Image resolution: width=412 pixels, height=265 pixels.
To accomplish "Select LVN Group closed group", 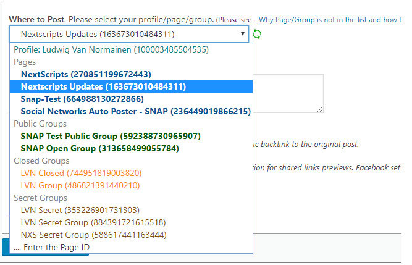I will 80,185.
